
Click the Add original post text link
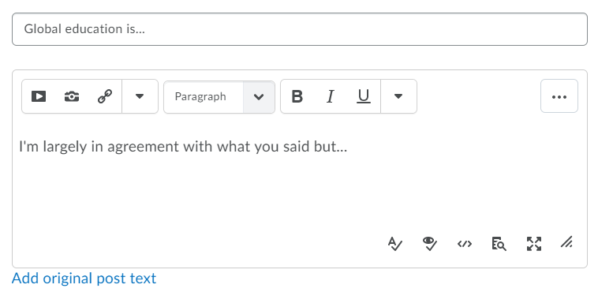[84, 279]
